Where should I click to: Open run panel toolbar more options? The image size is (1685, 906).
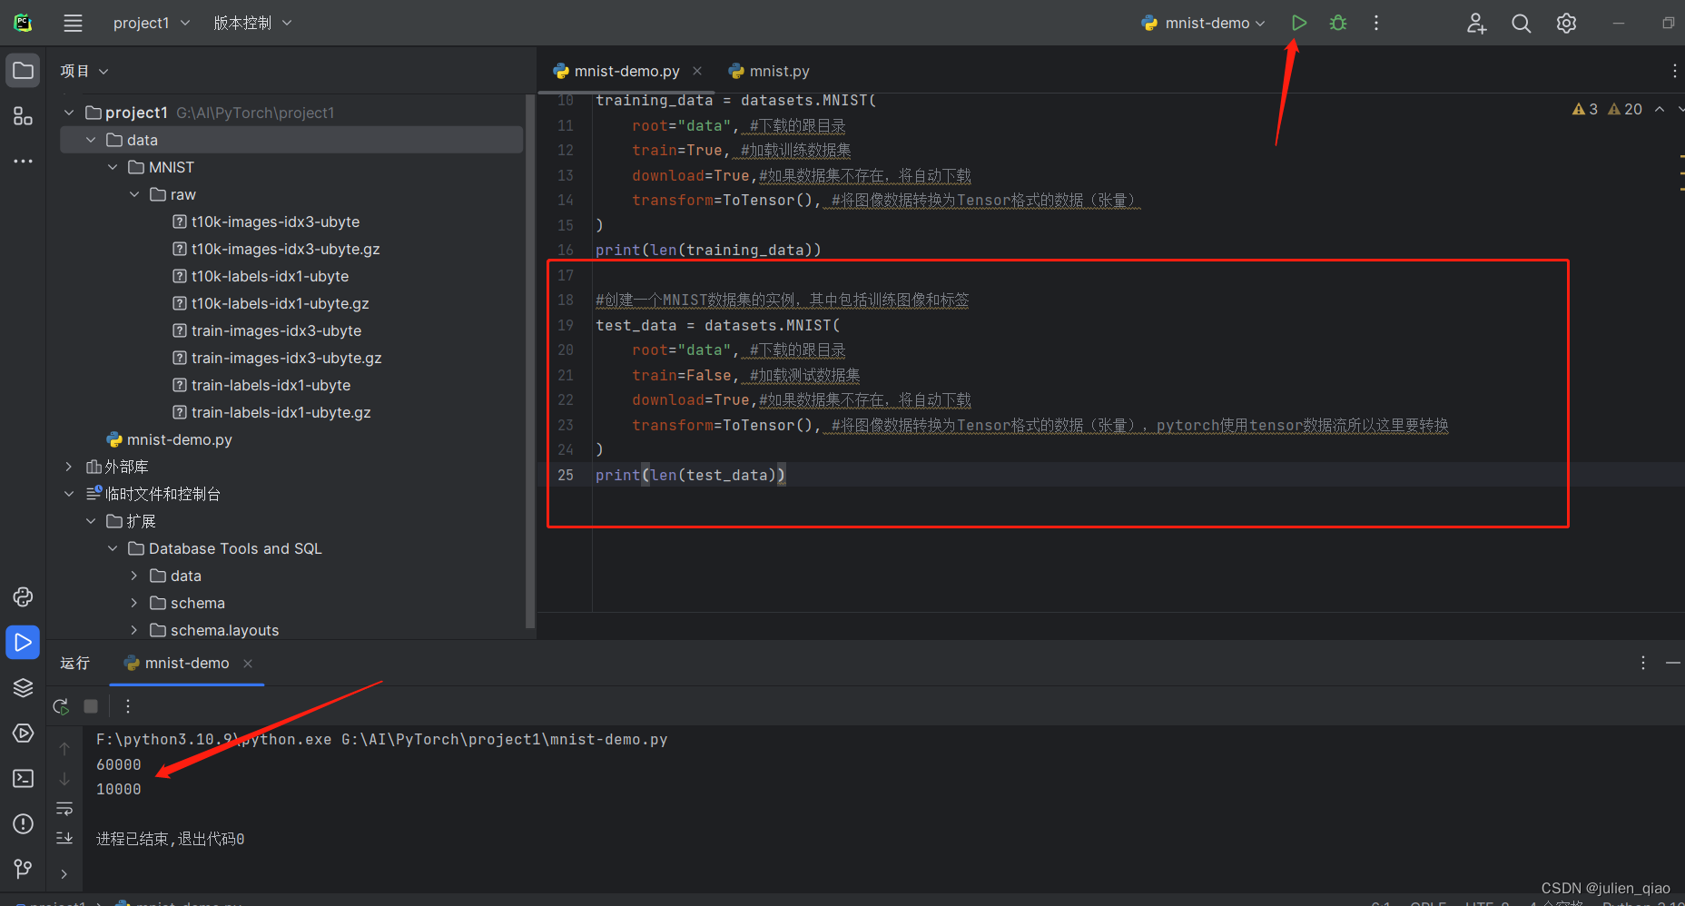(x=128, y=706)
